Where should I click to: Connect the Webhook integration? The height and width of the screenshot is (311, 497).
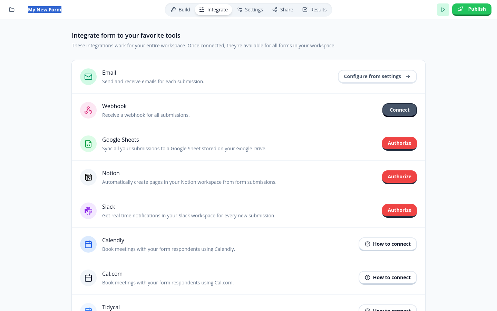400,110
